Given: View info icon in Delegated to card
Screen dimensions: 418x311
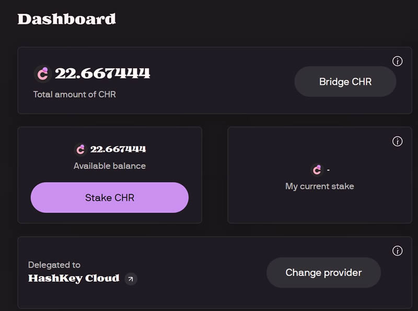Looking at the screenshot, I should (397, 251).
